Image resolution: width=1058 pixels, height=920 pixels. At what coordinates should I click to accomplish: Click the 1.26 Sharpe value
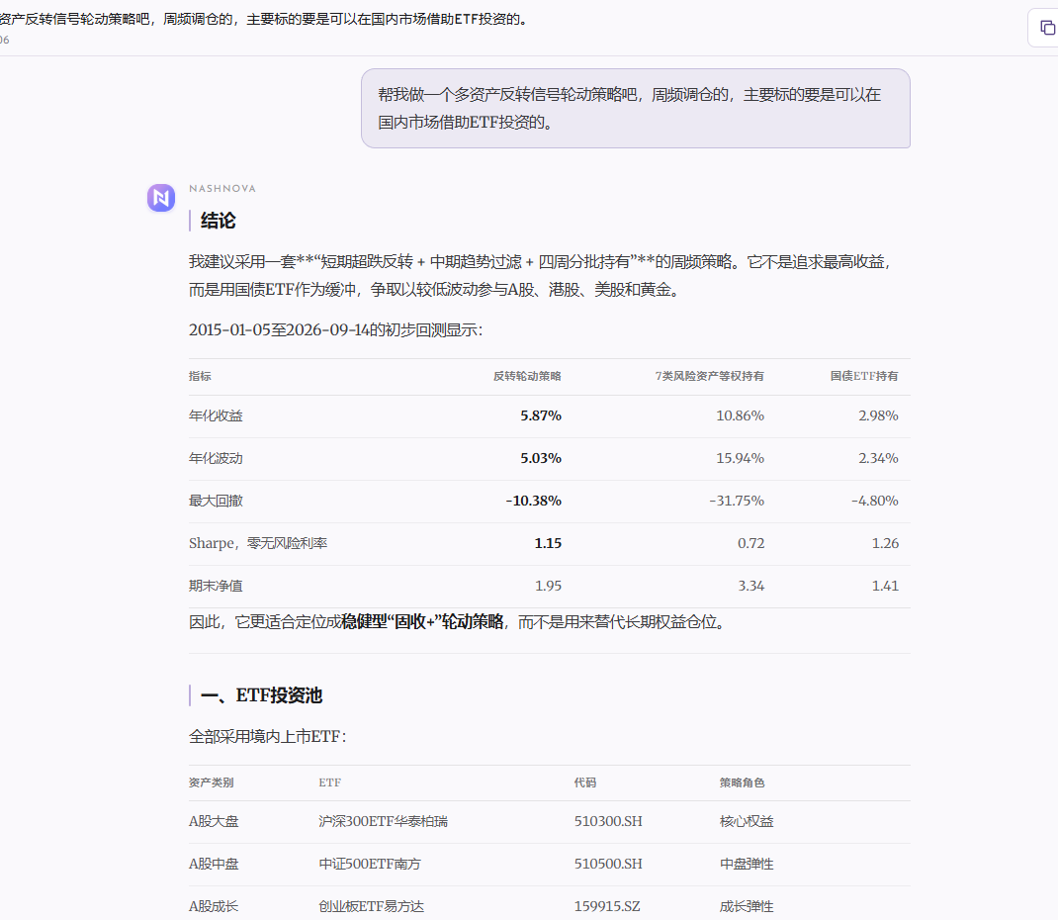885,543
